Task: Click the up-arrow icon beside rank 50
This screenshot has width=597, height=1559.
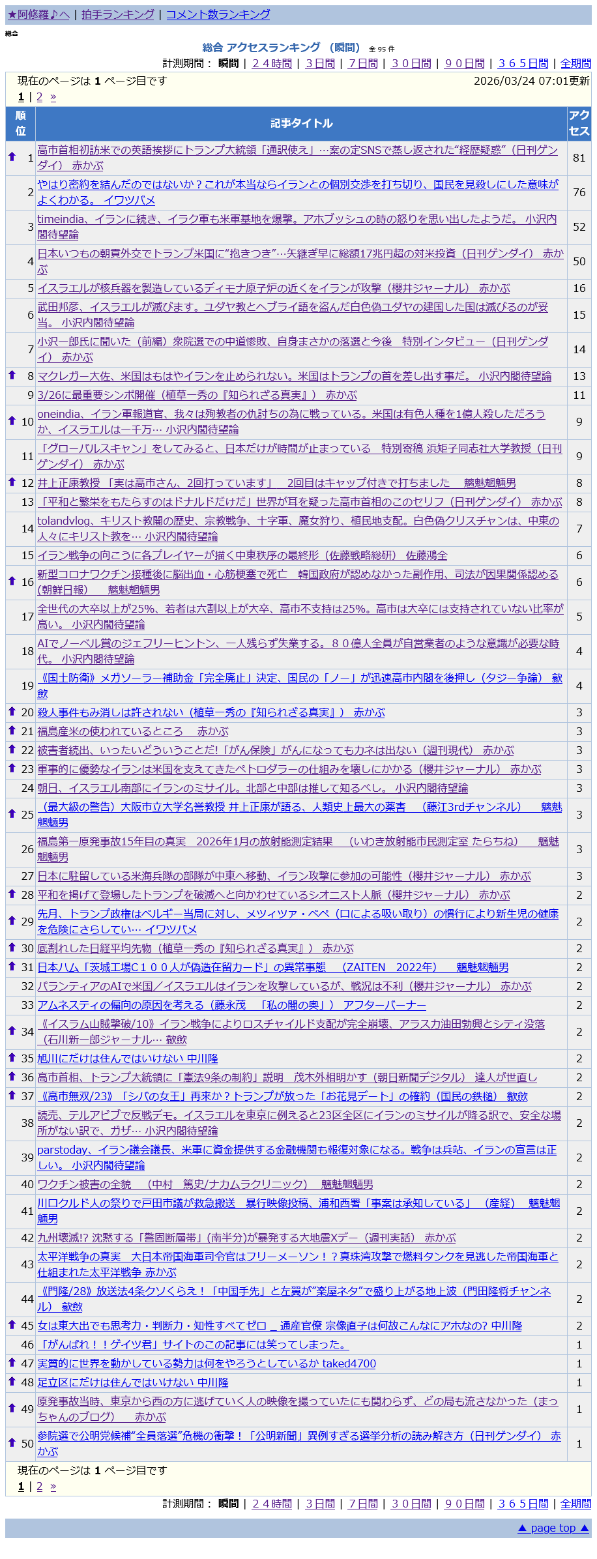Action: tap(12, 1442)
